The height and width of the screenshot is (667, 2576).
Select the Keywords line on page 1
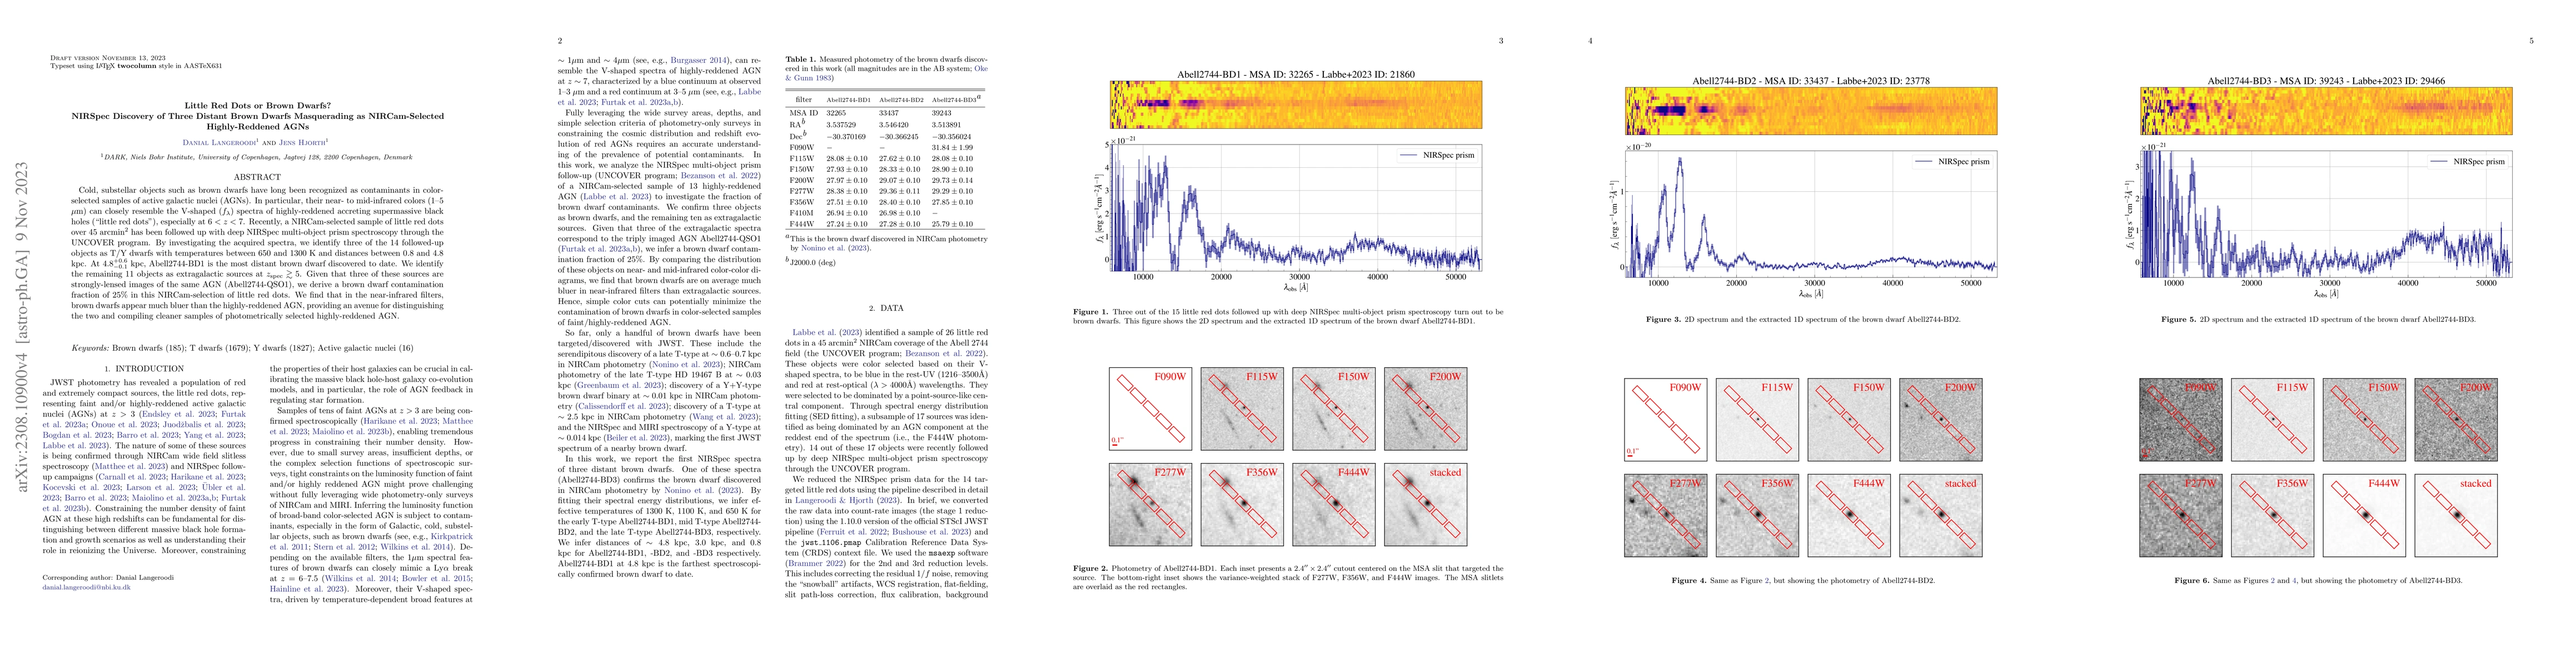(242, 348)
